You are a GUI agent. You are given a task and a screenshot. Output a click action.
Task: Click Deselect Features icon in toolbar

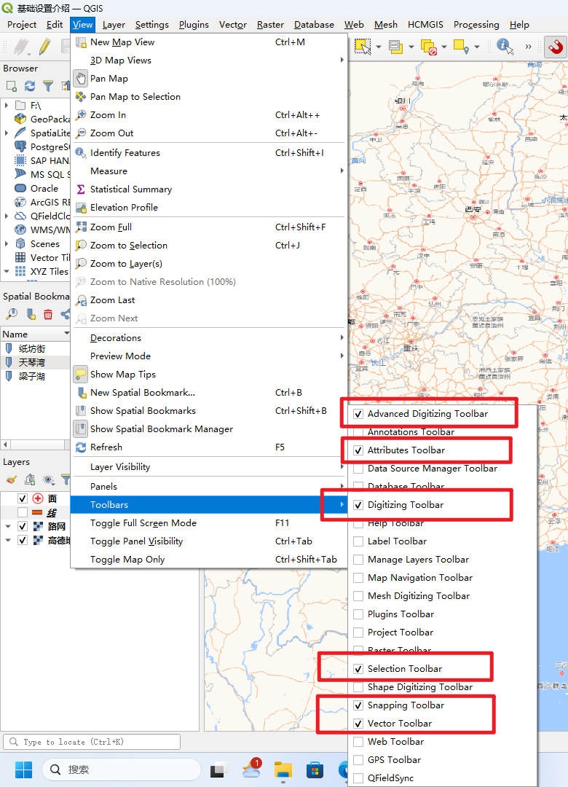click(428, 47)
